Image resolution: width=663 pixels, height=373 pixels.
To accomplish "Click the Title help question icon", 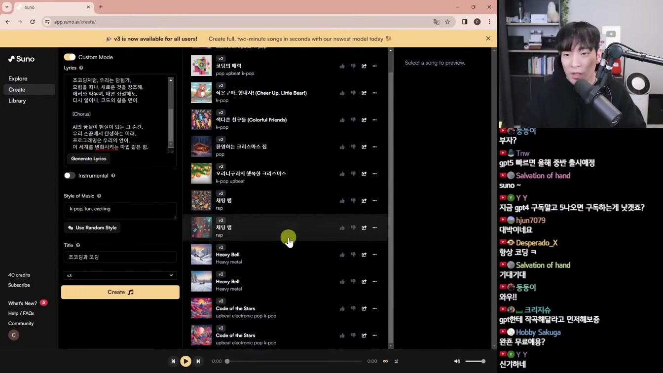I will click(x=78, y=245).
